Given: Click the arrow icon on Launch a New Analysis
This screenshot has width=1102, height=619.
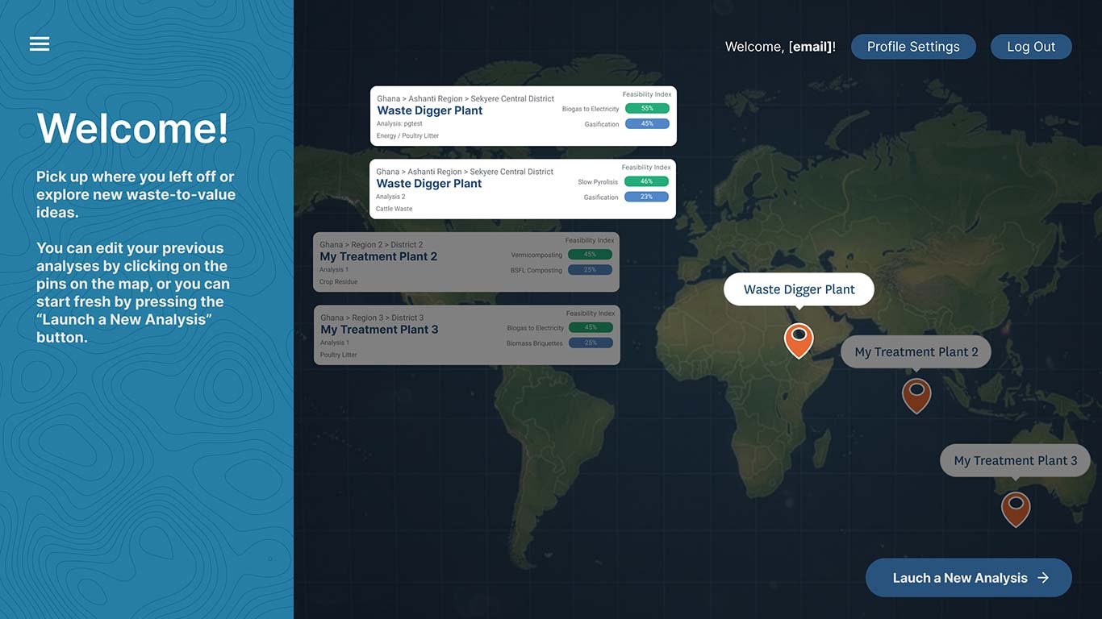Looking at the screenshot, I should tap(1043, 578).
